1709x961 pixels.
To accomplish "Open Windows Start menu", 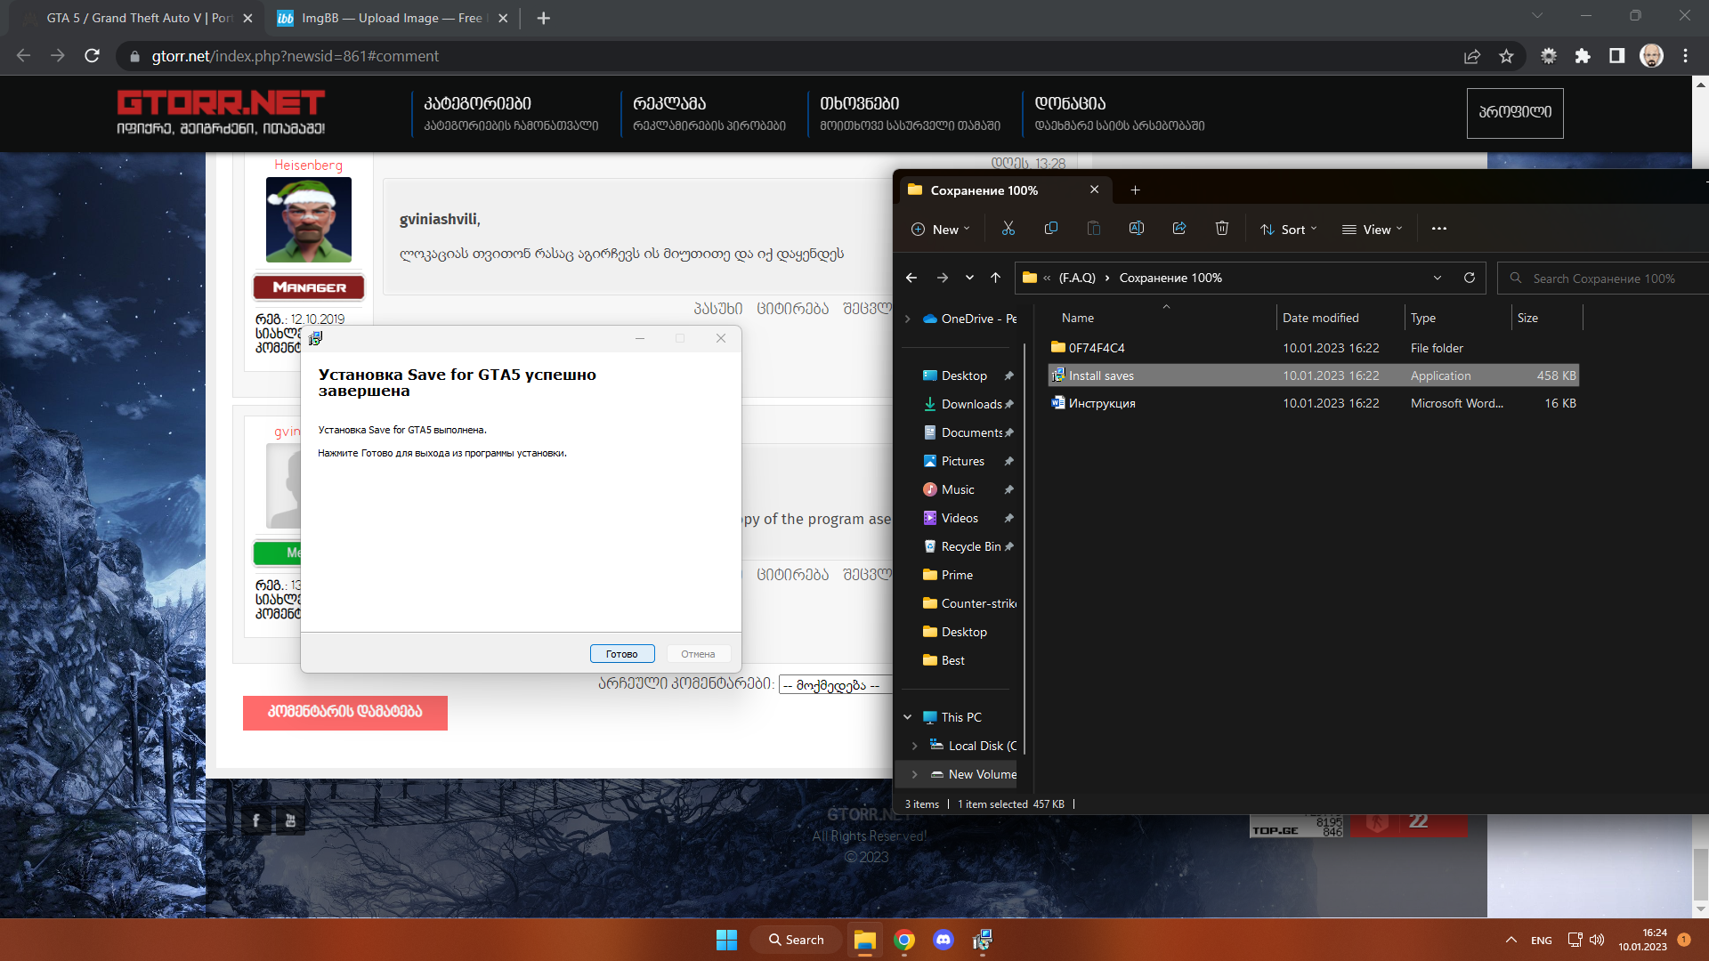I will (x=726, y=940).
